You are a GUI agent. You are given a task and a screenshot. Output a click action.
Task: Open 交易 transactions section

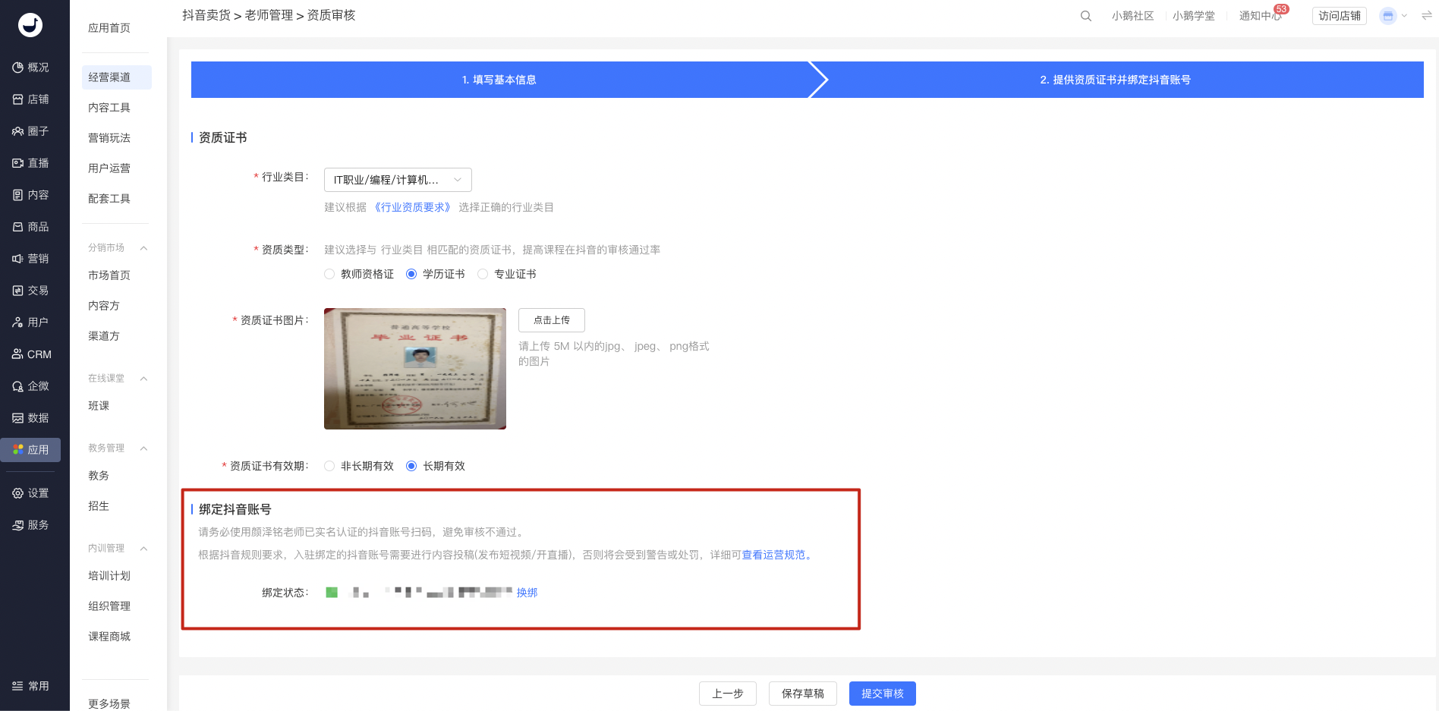[x=30, y=291]
